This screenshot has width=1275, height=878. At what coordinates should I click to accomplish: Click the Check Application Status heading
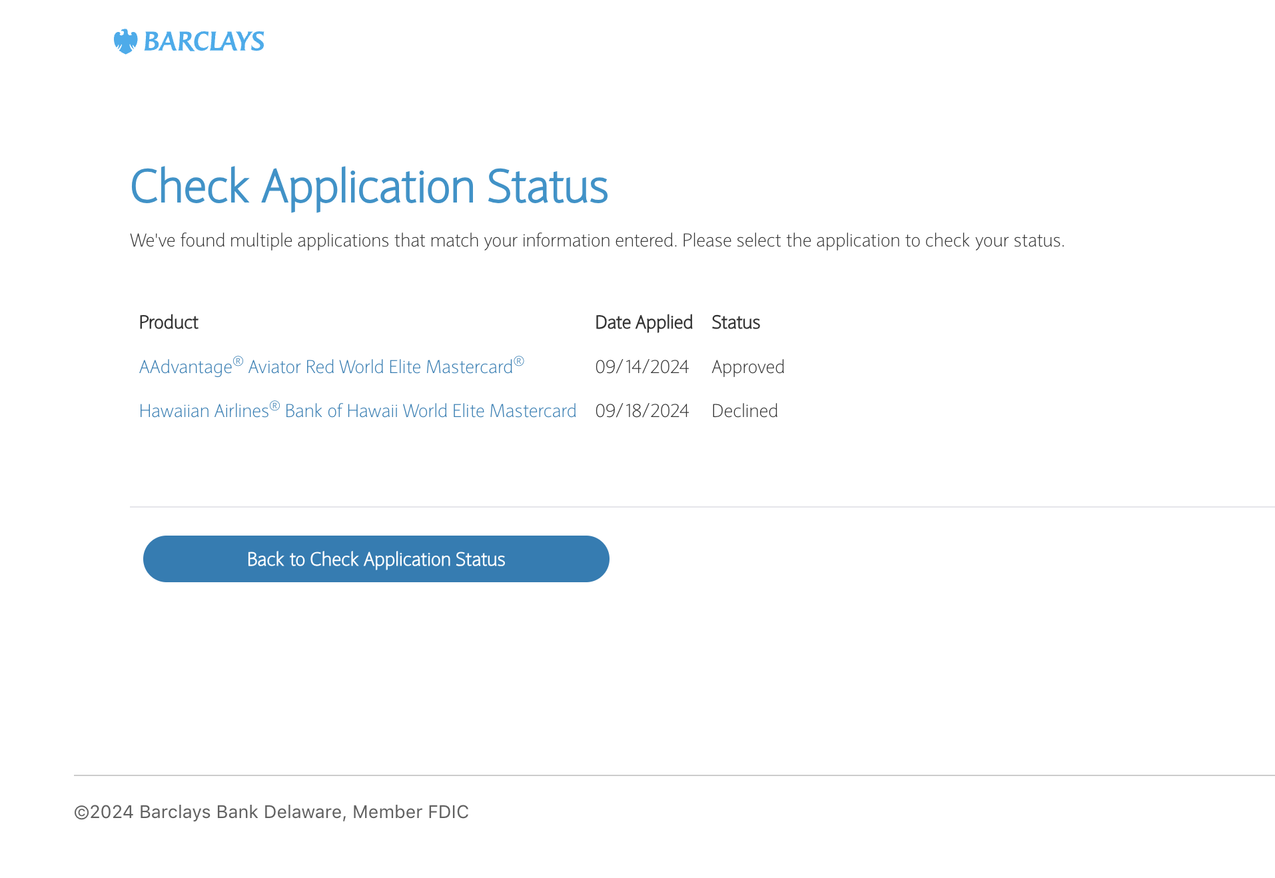pyautogui.click(x=369, y=186)
